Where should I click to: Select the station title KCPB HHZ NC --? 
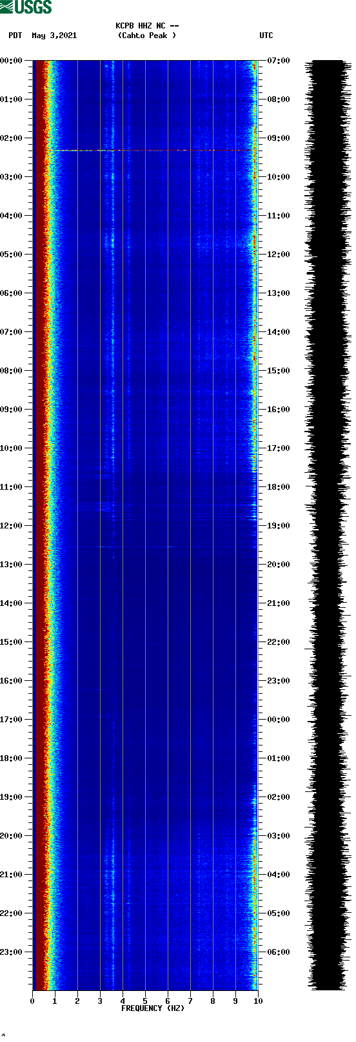(x=147, y=26)
